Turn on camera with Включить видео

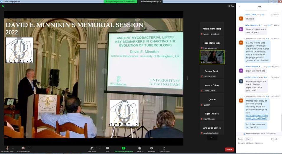point(23,149)
